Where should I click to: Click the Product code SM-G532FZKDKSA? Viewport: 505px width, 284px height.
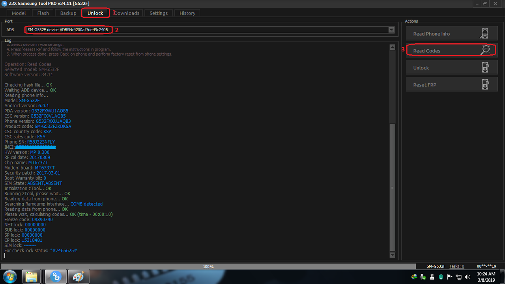coord(53,126)
